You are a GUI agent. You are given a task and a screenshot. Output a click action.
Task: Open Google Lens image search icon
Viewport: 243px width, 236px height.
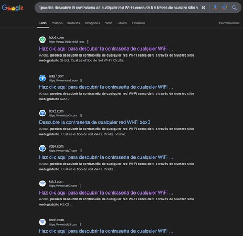pyautogui.click(x=225, y=8)
